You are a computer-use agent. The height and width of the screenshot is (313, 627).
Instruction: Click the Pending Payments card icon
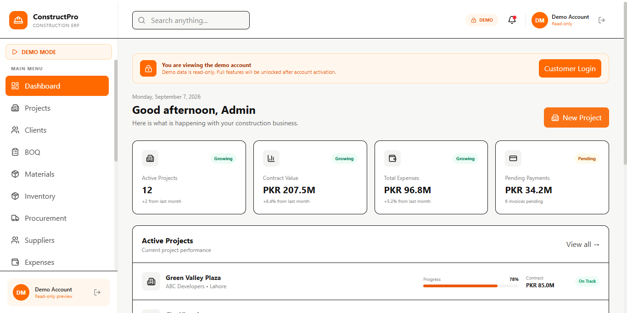pos(514,158)
